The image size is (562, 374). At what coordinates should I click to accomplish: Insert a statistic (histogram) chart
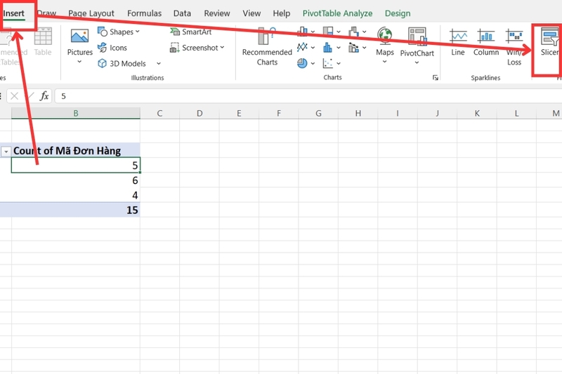point(328,47)
